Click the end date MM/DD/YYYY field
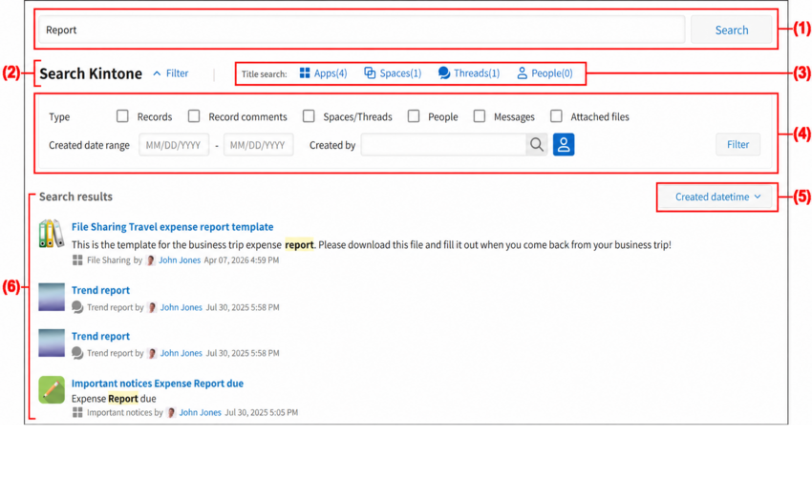This screenshot has width=812, height=477. pyautogui.click(x=258, y=145)
